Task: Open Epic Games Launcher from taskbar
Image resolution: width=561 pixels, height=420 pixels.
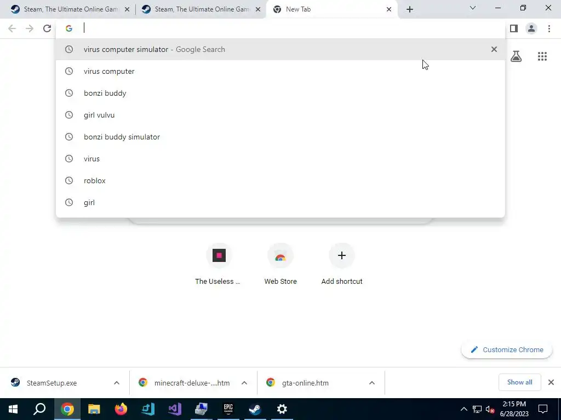Action: pyautogui.click(x=228, y=409)
